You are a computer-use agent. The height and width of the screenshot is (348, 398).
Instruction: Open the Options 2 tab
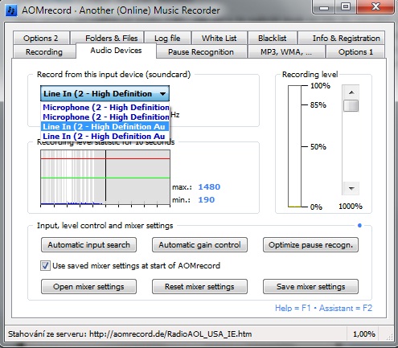41,38
